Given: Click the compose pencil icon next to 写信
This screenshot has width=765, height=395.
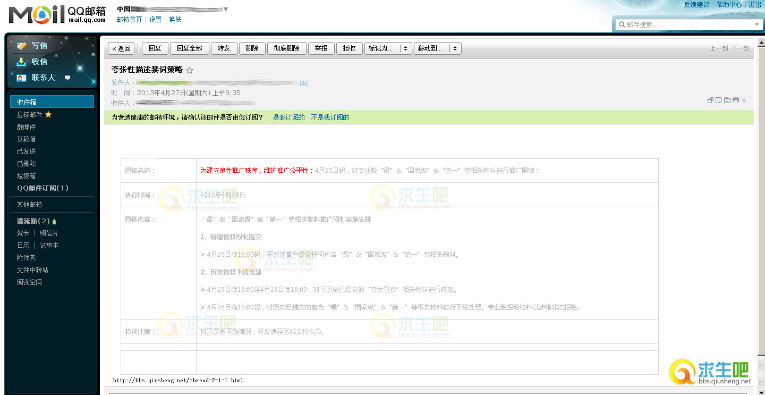Looking at the screenshot, I should 22,46.
